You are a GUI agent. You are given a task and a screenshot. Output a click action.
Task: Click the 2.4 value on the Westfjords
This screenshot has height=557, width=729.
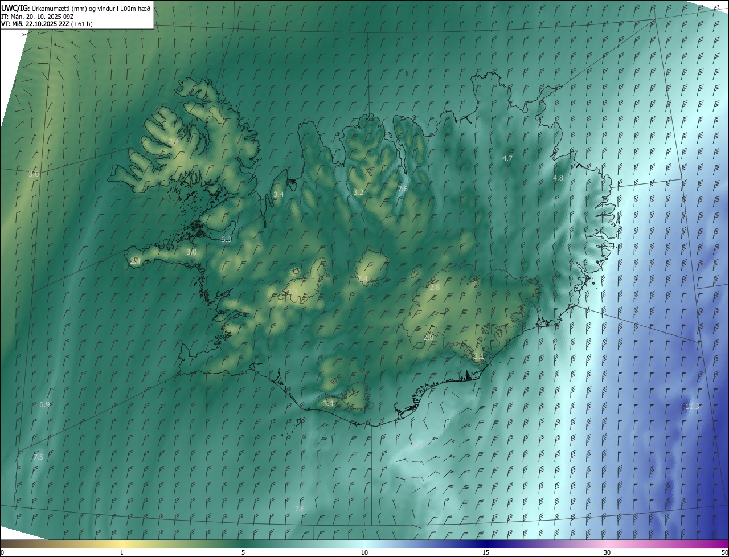(x=174, y=141)
